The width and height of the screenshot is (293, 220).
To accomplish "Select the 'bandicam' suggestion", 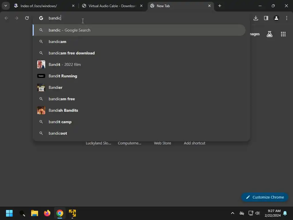I will point(139,42).
